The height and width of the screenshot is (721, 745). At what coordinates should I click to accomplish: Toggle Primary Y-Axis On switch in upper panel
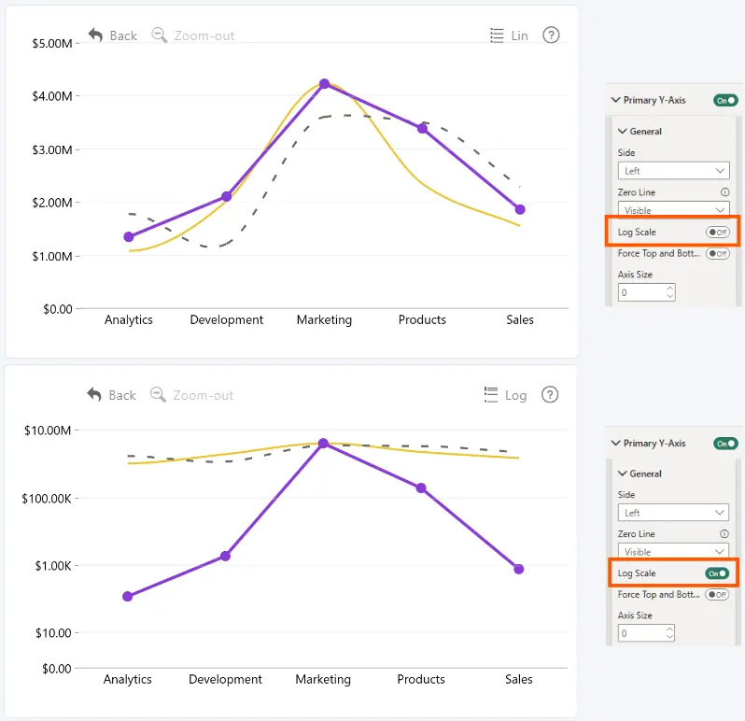pos(725,100)
